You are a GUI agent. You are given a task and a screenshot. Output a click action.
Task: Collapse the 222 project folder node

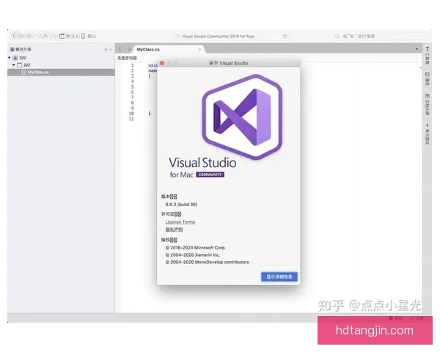(x=14, y=65)
